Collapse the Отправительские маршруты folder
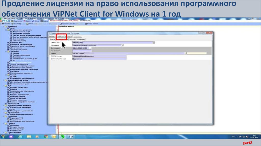This screenshot has width=261, height=146. click(x=3, y=106)
